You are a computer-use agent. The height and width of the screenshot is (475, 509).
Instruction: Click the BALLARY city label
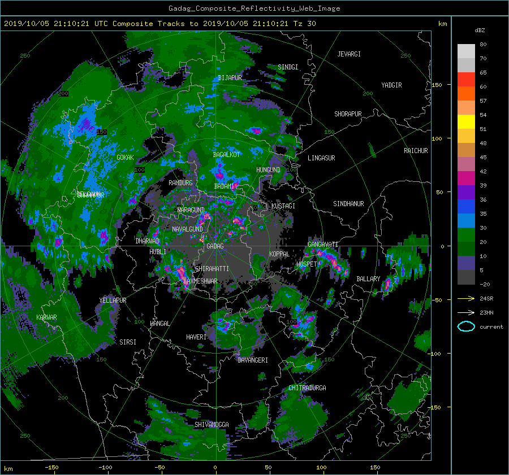(x=368, y=279)
